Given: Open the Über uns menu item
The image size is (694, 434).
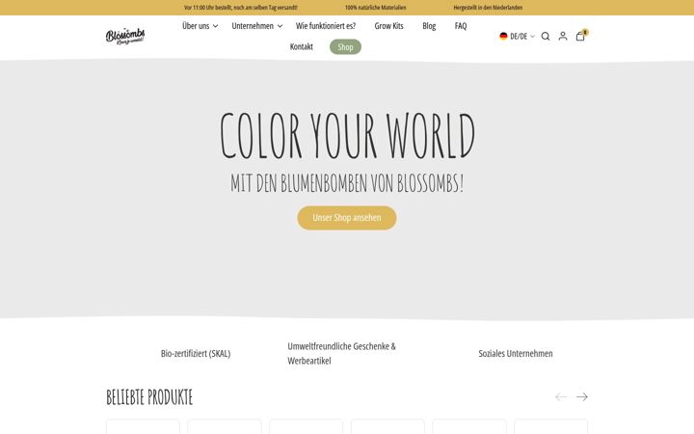Looking at the screenshot, I should point(196,26).
